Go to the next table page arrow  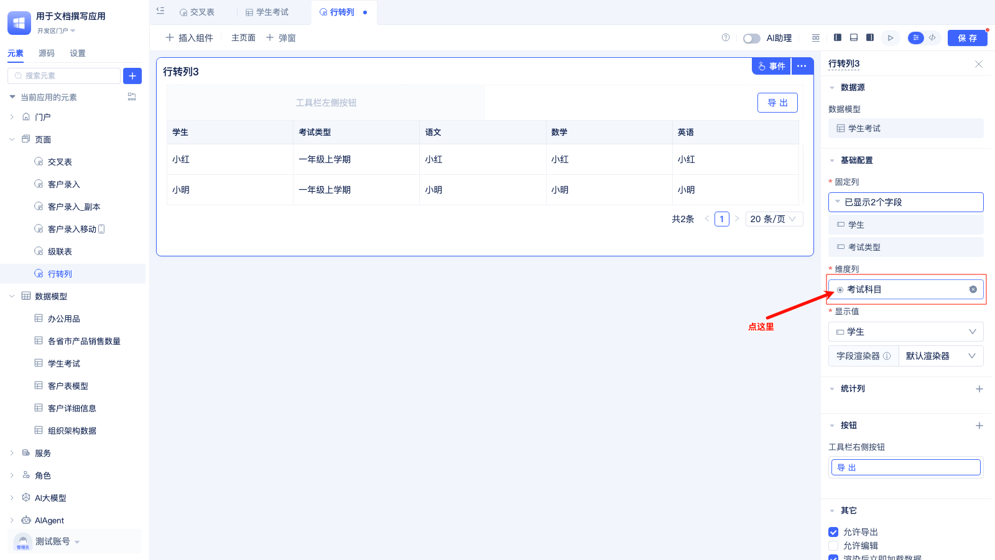[x=737, y=218]
